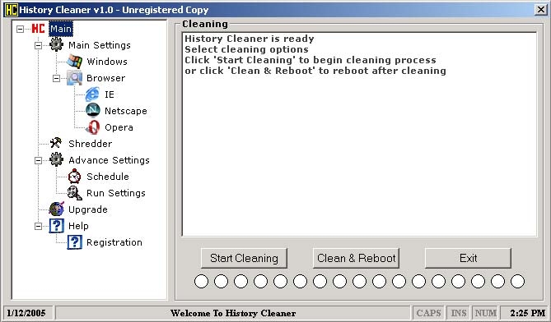
Task: Click the Schedule alarm clock icon
Action: pos(74,177)
